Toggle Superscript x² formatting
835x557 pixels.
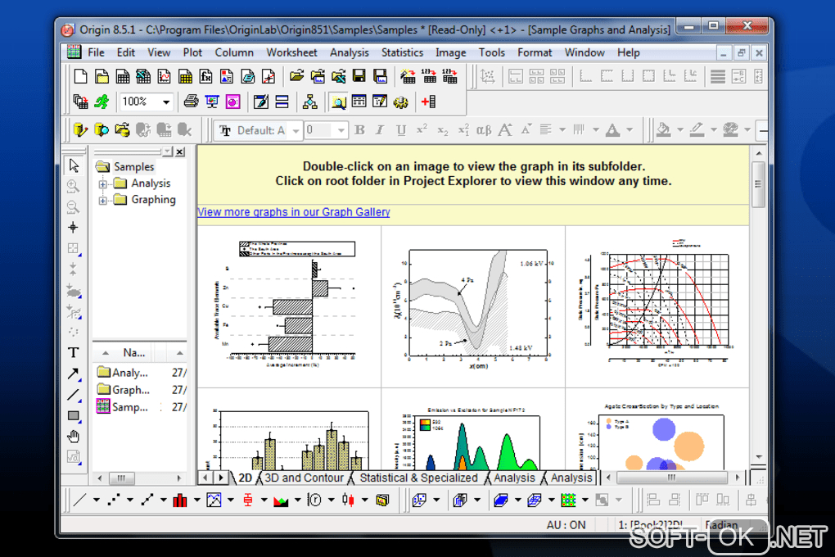pos(422,130)
